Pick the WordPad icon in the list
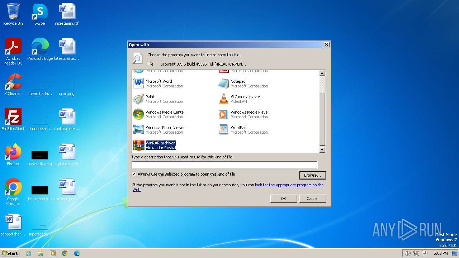 [223, 130]
